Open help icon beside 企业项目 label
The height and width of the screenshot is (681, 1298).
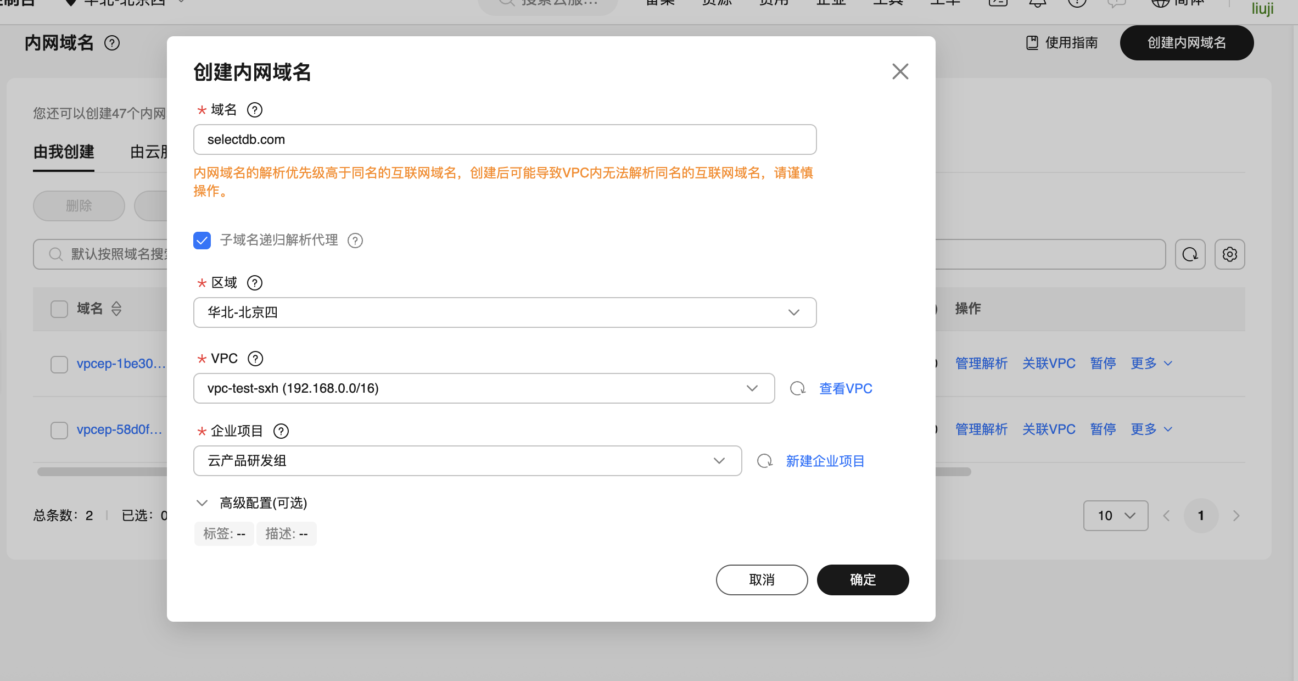tap(281, 431)
